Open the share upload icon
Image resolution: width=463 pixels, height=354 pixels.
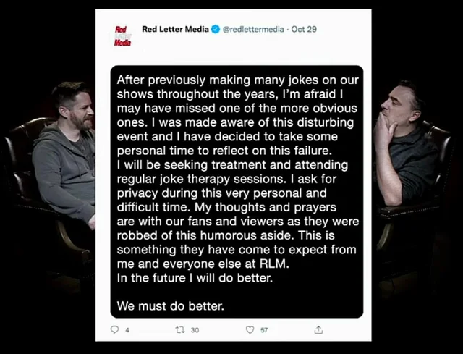pyautogui.click(x=318, y=329)
